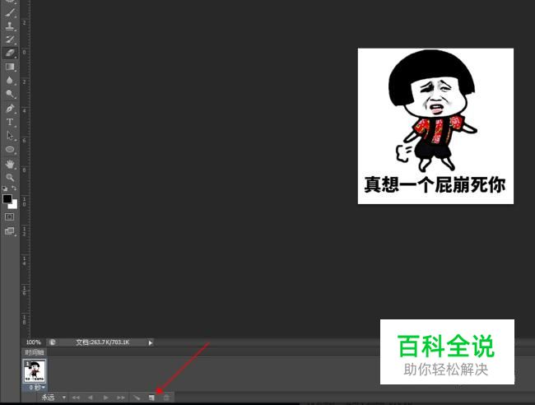
Task: Duplicate the selected frame
Action: tap(151, 398)
